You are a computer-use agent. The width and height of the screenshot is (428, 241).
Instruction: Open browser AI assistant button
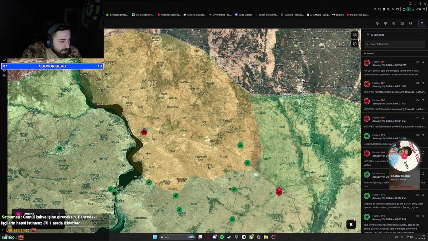419,9
